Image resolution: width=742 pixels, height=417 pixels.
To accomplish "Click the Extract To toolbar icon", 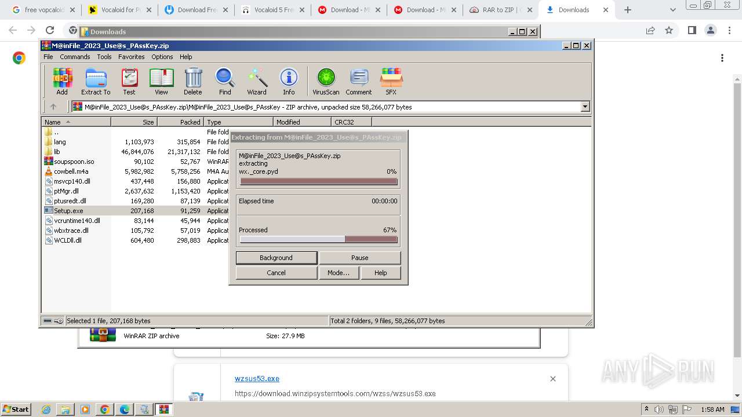I will pos(96,81).
